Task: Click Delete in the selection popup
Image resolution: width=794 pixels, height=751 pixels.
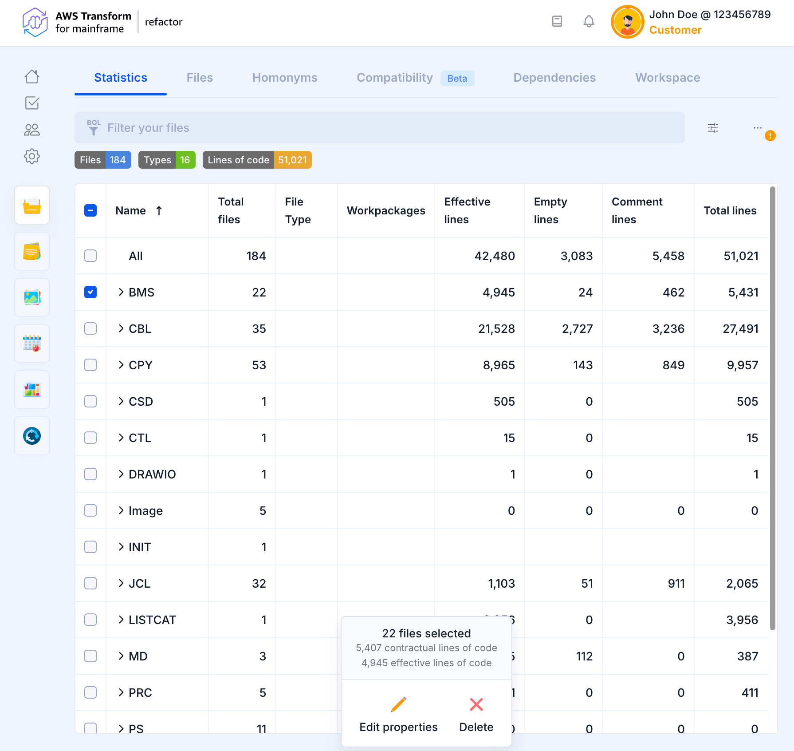Action: (x=476, y=714)
